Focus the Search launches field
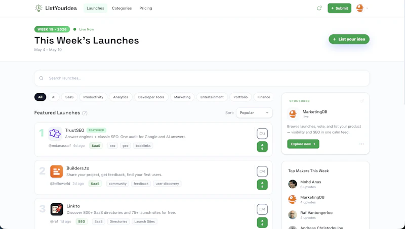Viewport: 405px width, 229px height. coord(202,78)
